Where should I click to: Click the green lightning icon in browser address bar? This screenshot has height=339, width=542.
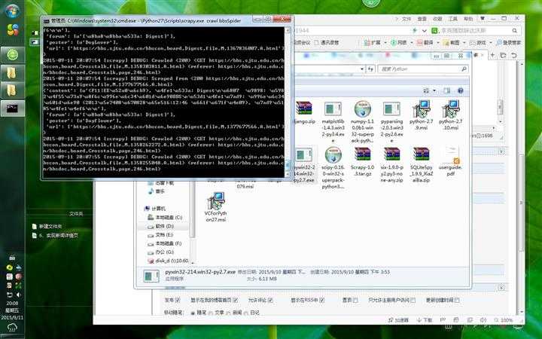(415, 30)
